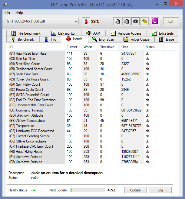This screenshot has width=185, height=199.
Task: Click the Log button
Action: pyautogui.click(x=160, y=190)
